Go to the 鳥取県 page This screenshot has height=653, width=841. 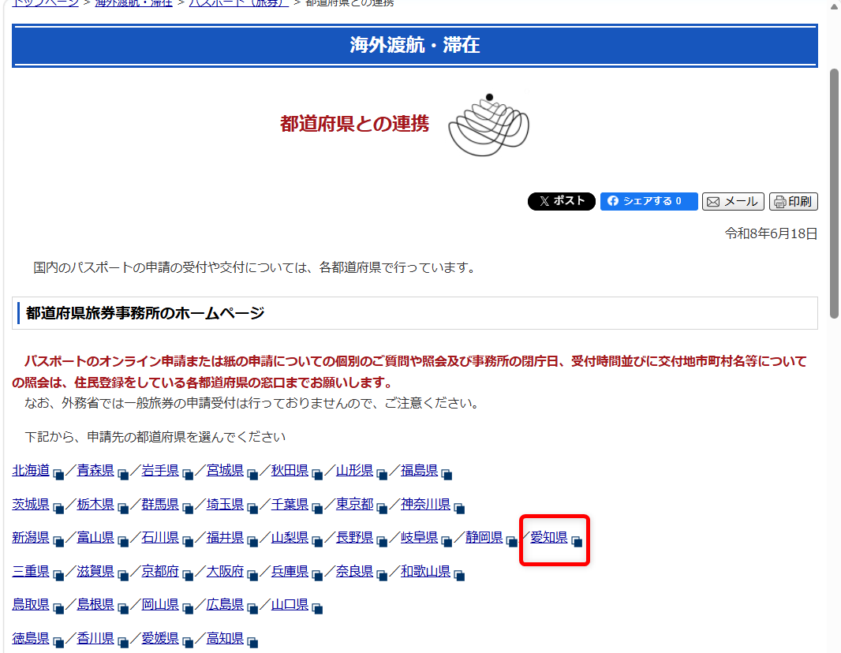pyautogui.click(x=31, y=604)
